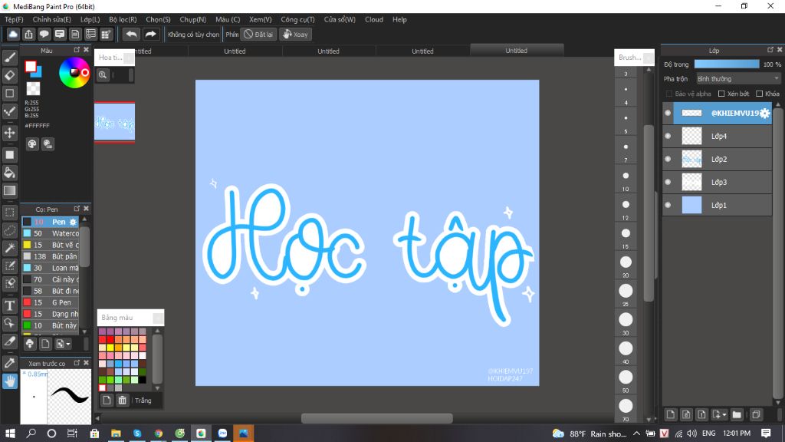Click the Cloud icon in the top toolbar

[x=13, y=34]
